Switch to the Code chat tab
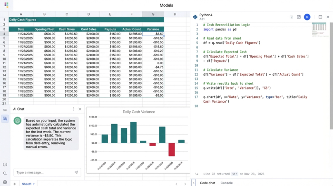Image resolution: width=333 pixels, height=186 pixels. (x=207, y=183)
